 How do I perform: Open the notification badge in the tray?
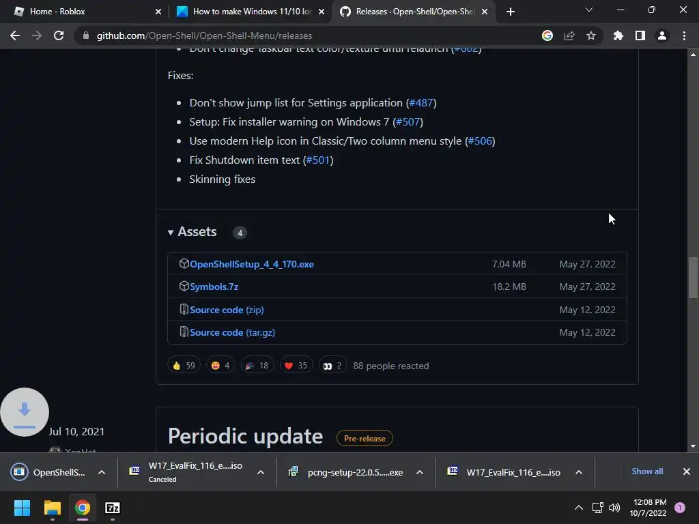pos(680,508)
